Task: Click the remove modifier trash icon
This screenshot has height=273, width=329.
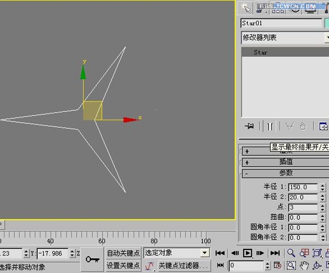Action: point(302,126)
